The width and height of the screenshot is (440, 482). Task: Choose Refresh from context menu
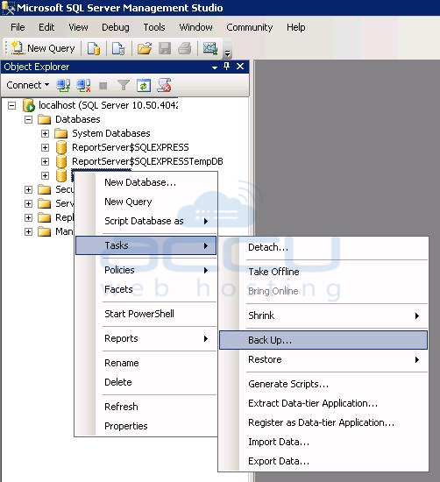[146, 407]
